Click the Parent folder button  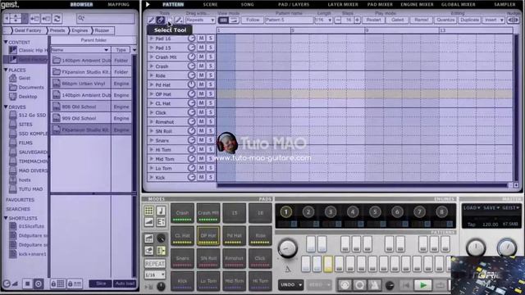point(94,40)
